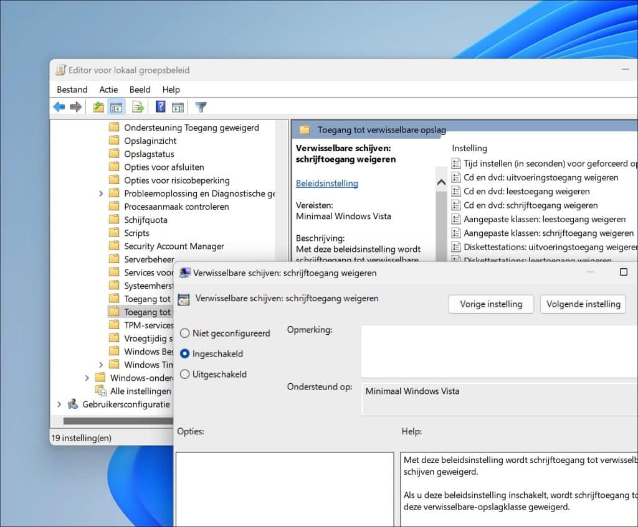Click Volgende instelling button
The width and height of the screenshot is (638, 527).
(x=583, y=304)
